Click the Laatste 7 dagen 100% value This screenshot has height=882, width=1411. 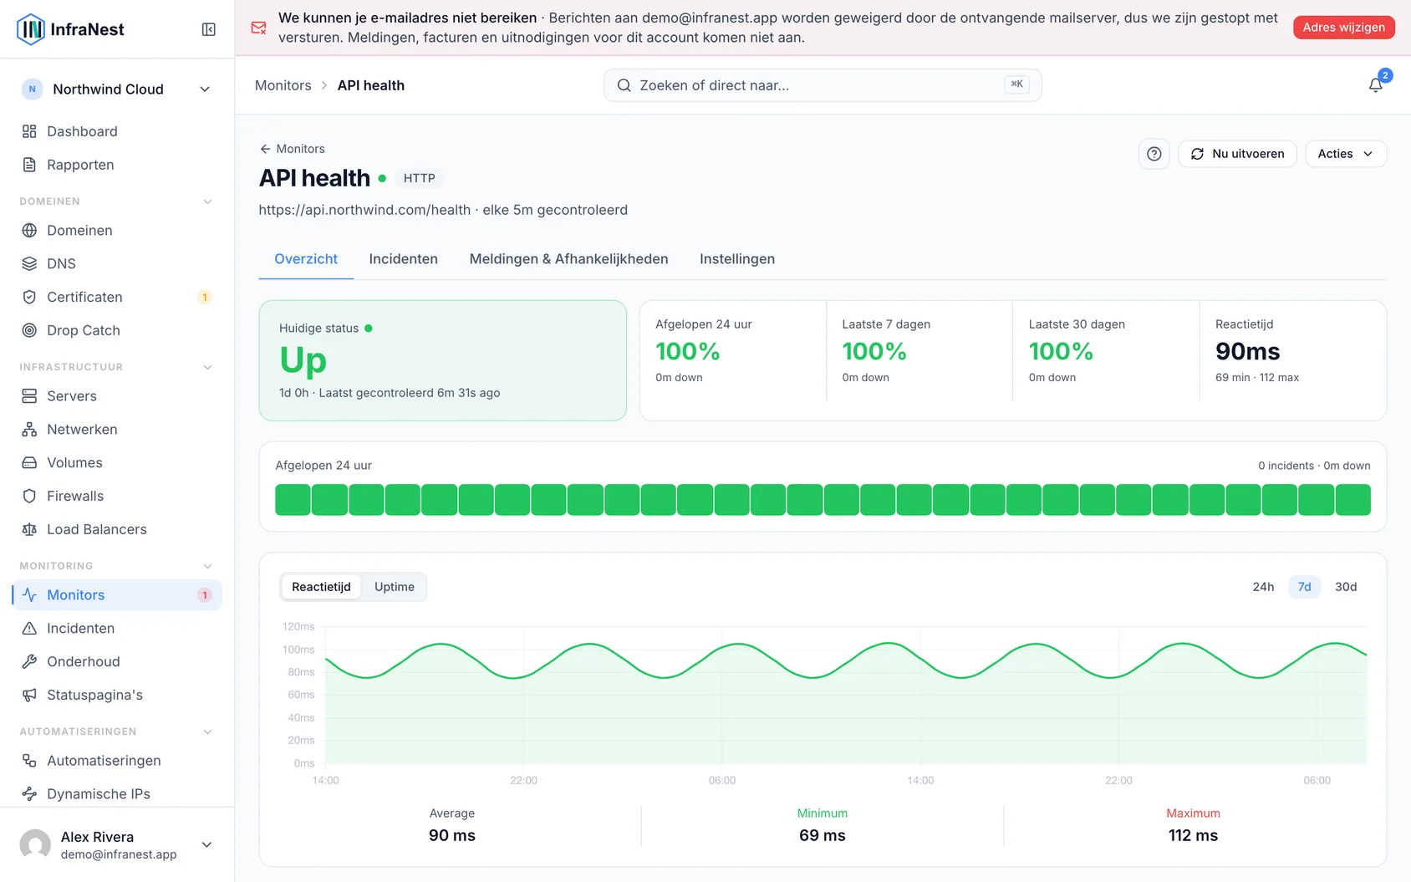tap(874, 351)
